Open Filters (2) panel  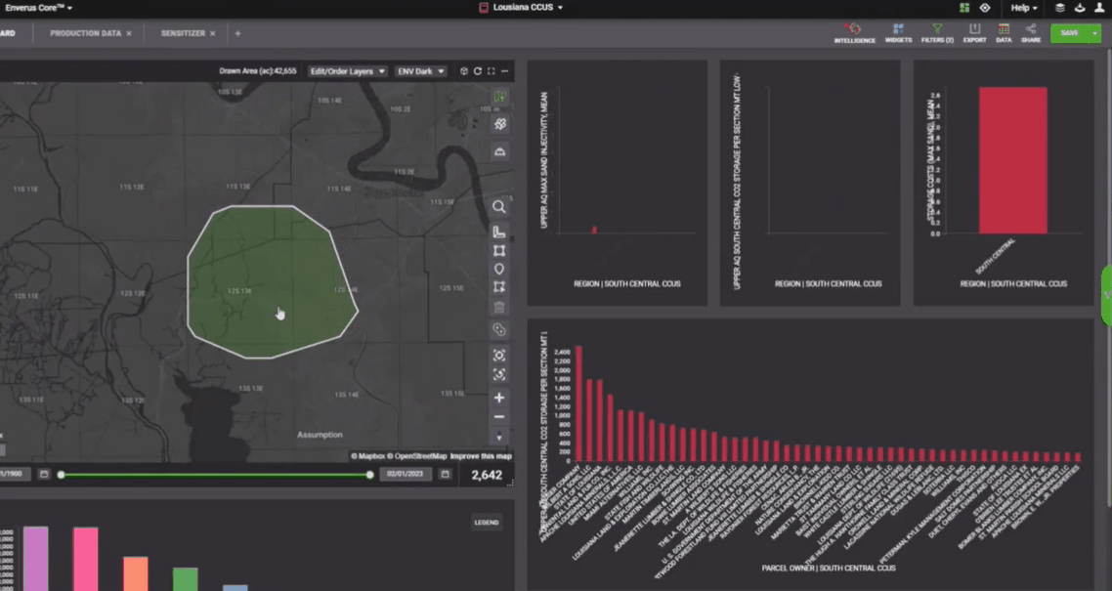[937, 32]
